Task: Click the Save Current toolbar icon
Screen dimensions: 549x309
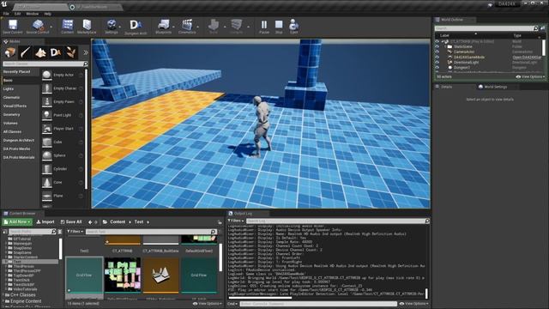Action: coord(13,25)
